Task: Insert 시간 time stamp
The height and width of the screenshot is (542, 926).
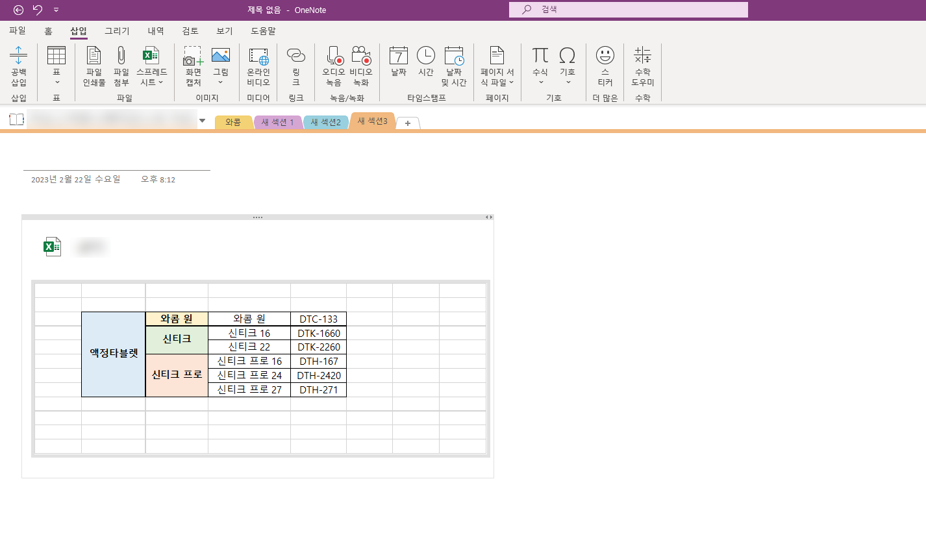Action: [x=426, y=62]
